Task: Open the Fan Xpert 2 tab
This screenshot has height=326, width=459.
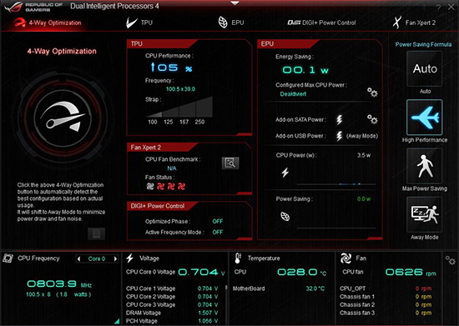Action: (414, 23)
